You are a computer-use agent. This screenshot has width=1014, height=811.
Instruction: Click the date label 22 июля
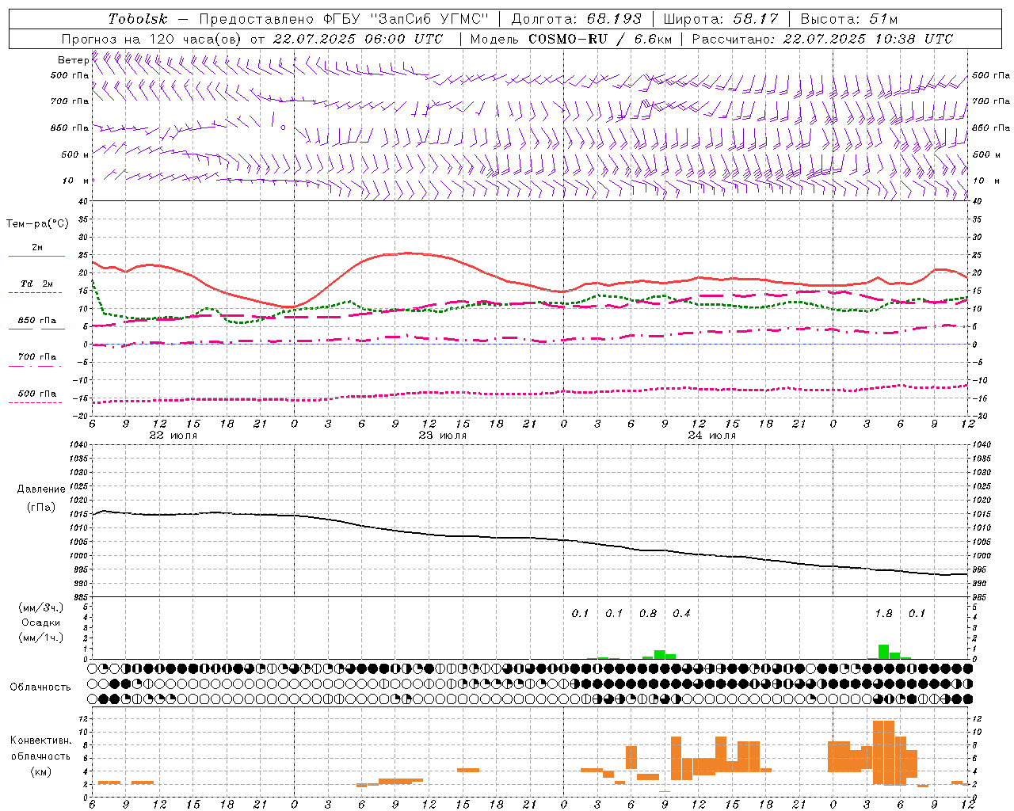pyautogui.click(x=173, y=436)
